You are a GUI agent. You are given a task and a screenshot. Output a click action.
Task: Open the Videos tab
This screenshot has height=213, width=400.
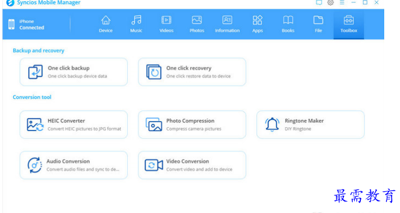[x=167, y=24]
